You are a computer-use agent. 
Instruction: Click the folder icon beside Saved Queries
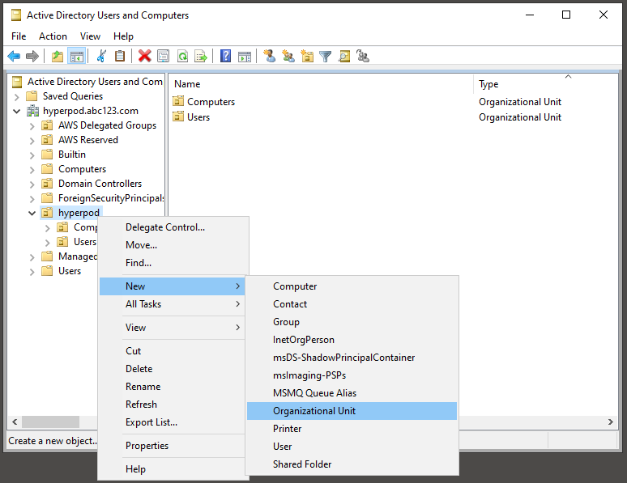32,96
